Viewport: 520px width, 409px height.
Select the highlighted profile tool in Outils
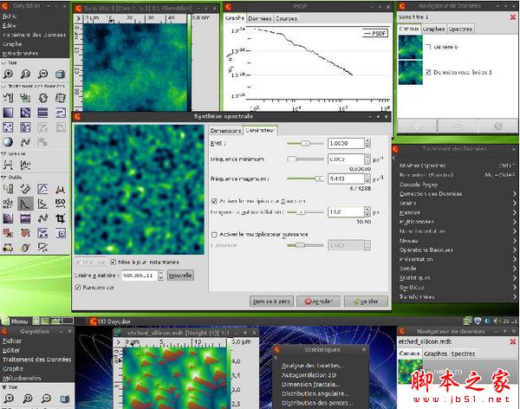(27, 203)
